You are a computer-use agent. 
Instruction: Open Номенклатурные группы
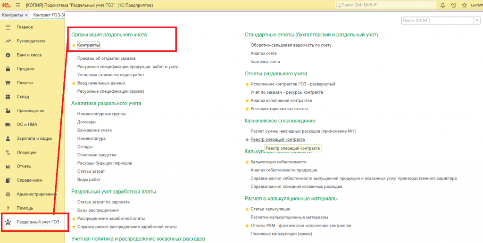coord(101,114)
